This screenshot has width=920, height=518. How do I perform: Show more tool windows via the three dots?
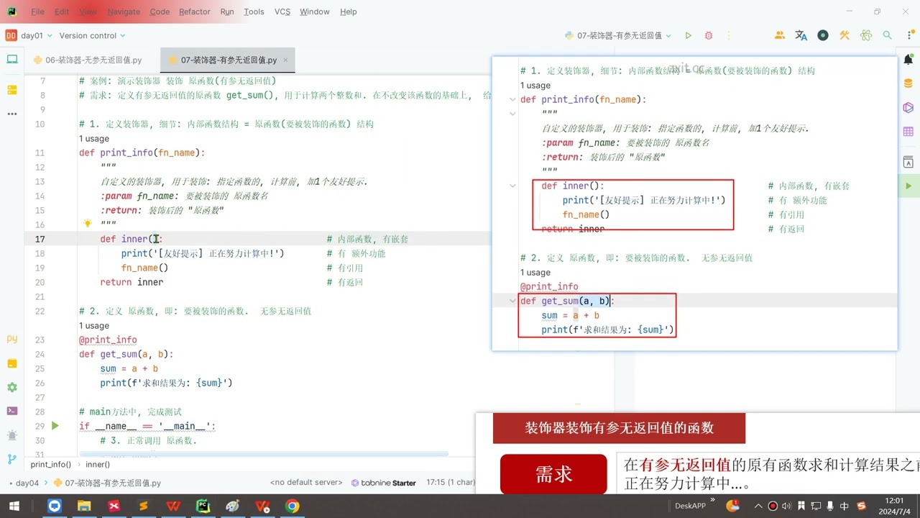[12, 114]
